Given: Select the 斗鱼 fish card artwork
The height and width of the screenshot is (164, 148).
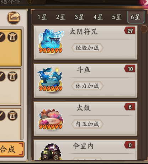Looking at the screenshot, I should (50, 79).
